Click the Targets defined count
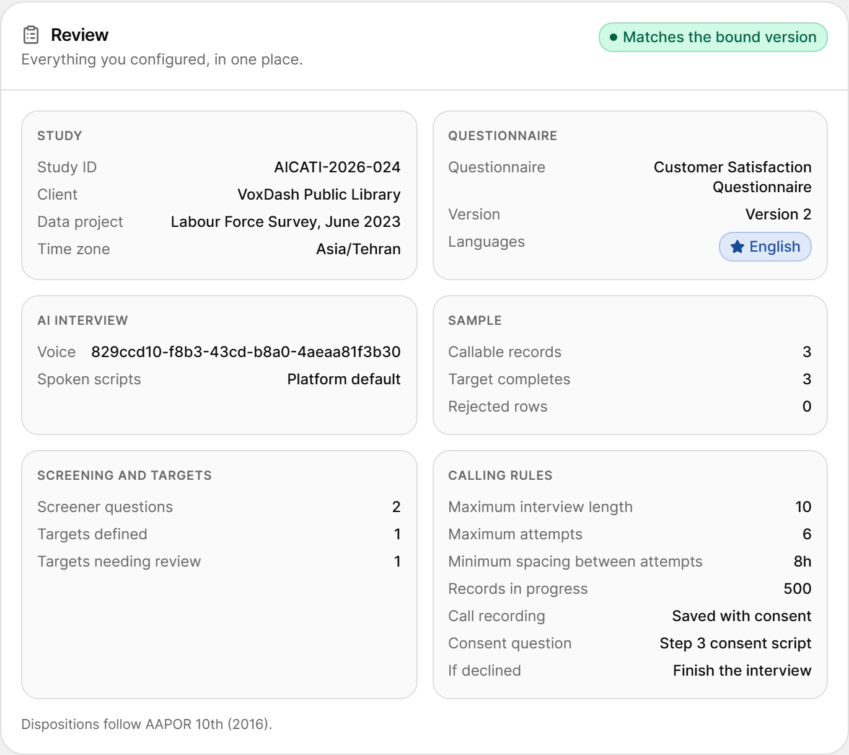Viewport: 849px width, 755px height. (397, 534)
